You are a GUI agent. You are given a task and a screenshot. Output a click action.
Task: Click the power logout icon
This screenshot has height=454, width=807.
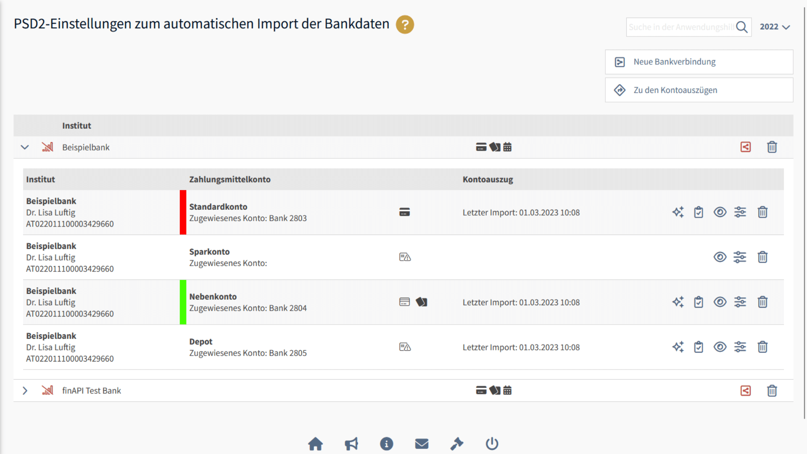tap(492, 444)
